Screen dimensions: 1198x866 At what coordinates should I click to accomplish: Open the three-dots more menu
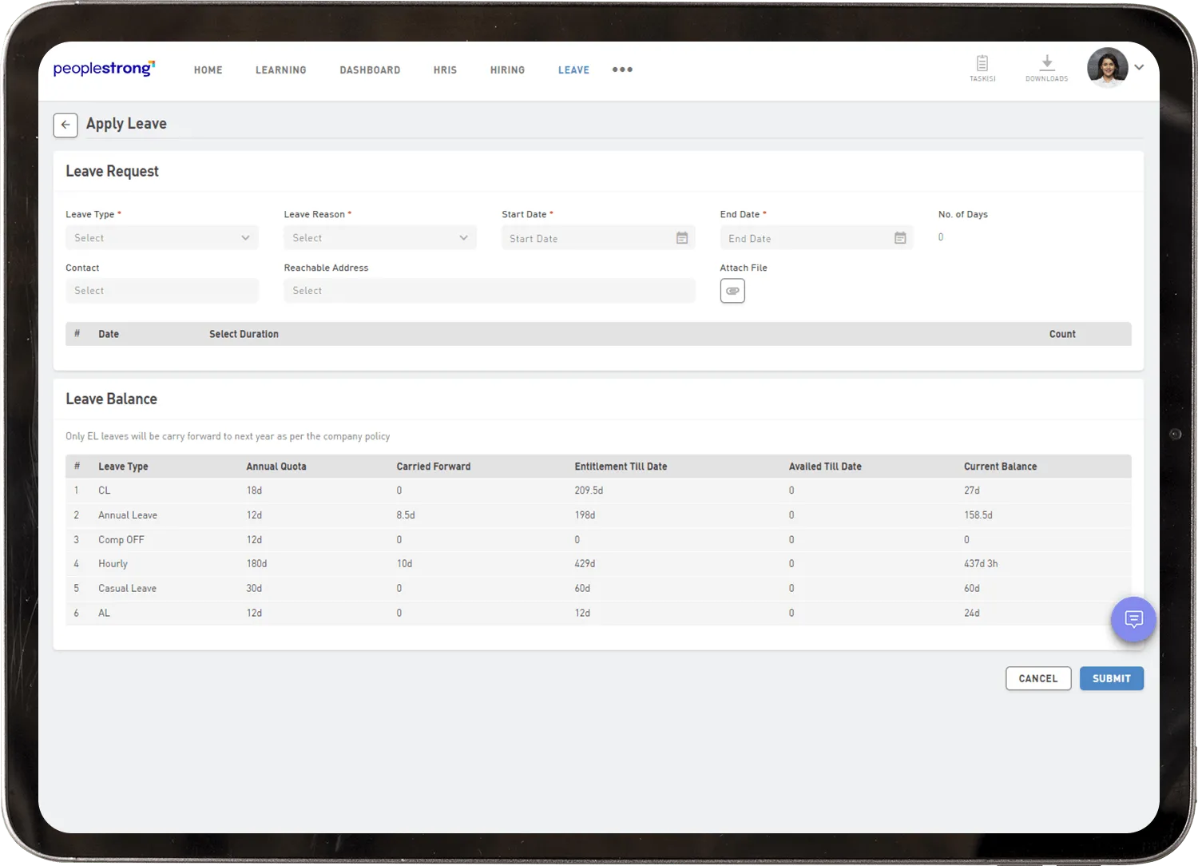tap(622, 70)
